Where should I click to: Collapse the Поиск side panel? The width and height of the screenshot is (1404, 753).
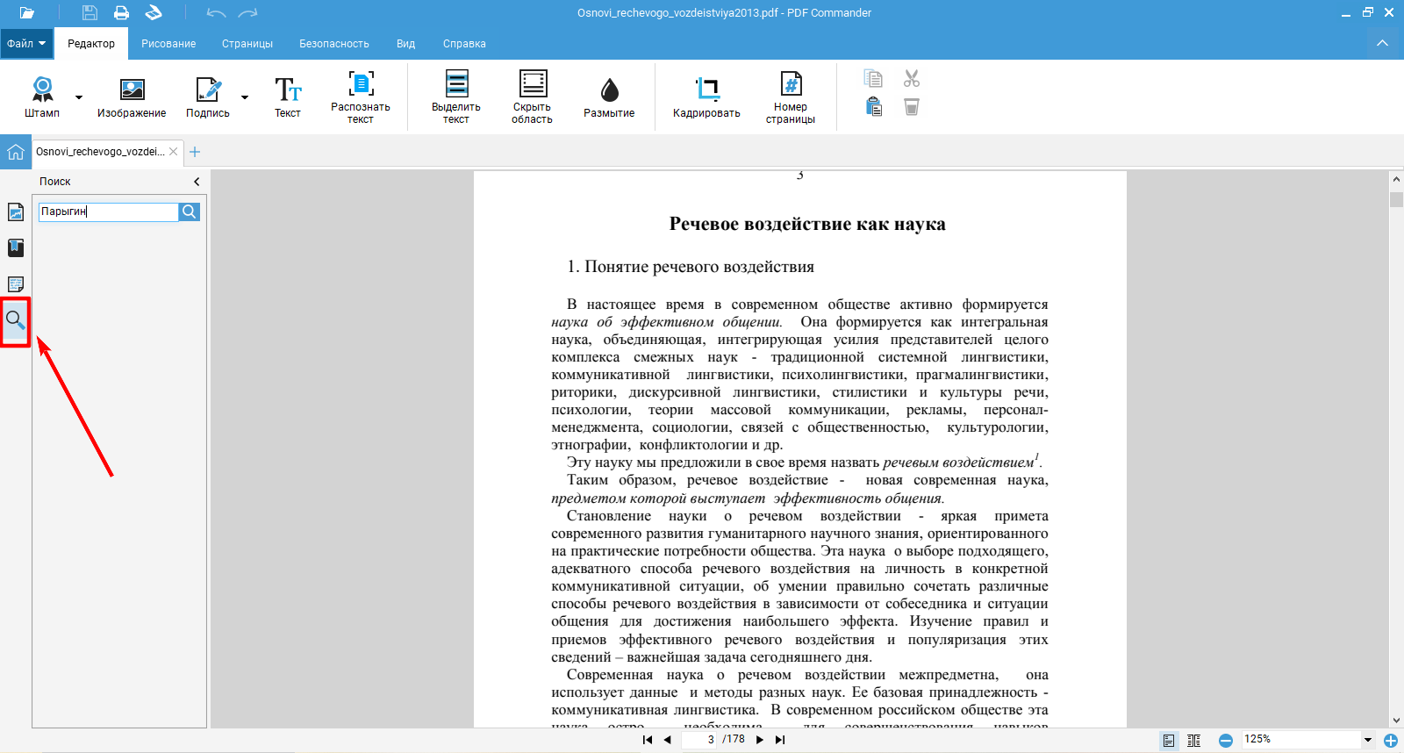pyautogui.click(x=197, y=182)
